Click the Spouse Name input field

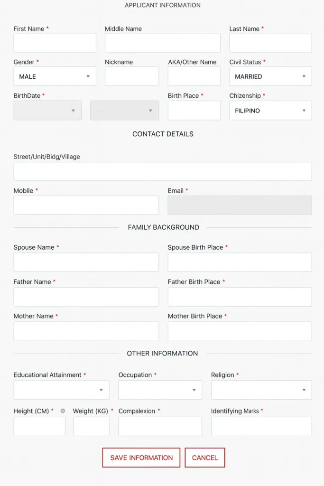(x=86, y=262)
